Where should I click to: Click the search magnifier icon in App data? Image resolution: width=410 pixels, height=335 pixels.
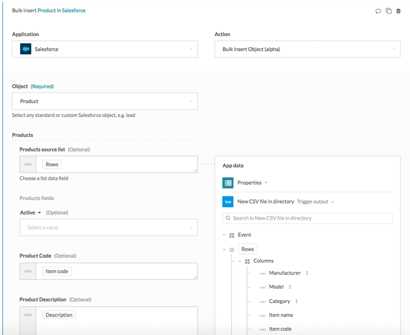pos(228,219)
